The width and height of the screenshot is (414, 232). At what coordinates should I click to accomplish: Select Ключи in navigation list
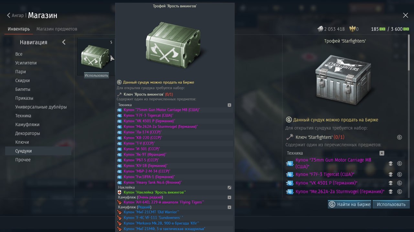pos(22,142)
